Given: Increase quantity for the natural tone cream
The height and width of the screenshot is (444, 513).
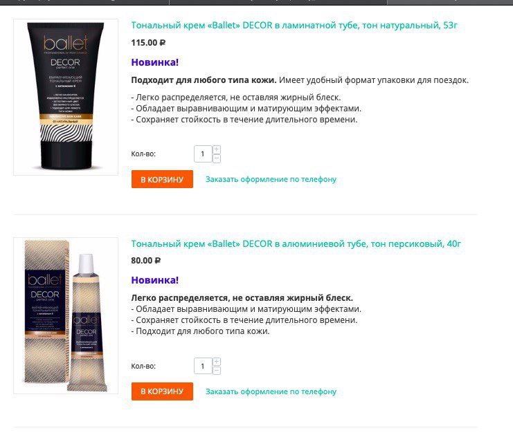Looking at the screenshot, I should (x=217, y=149).
